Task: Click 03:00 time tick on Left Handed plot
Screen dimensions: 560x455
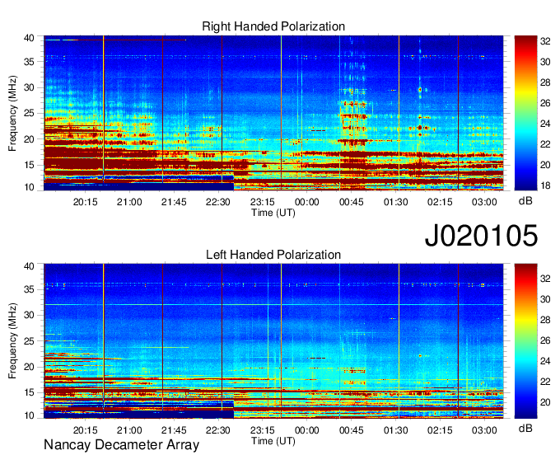Action: click(x=484, y=430)
